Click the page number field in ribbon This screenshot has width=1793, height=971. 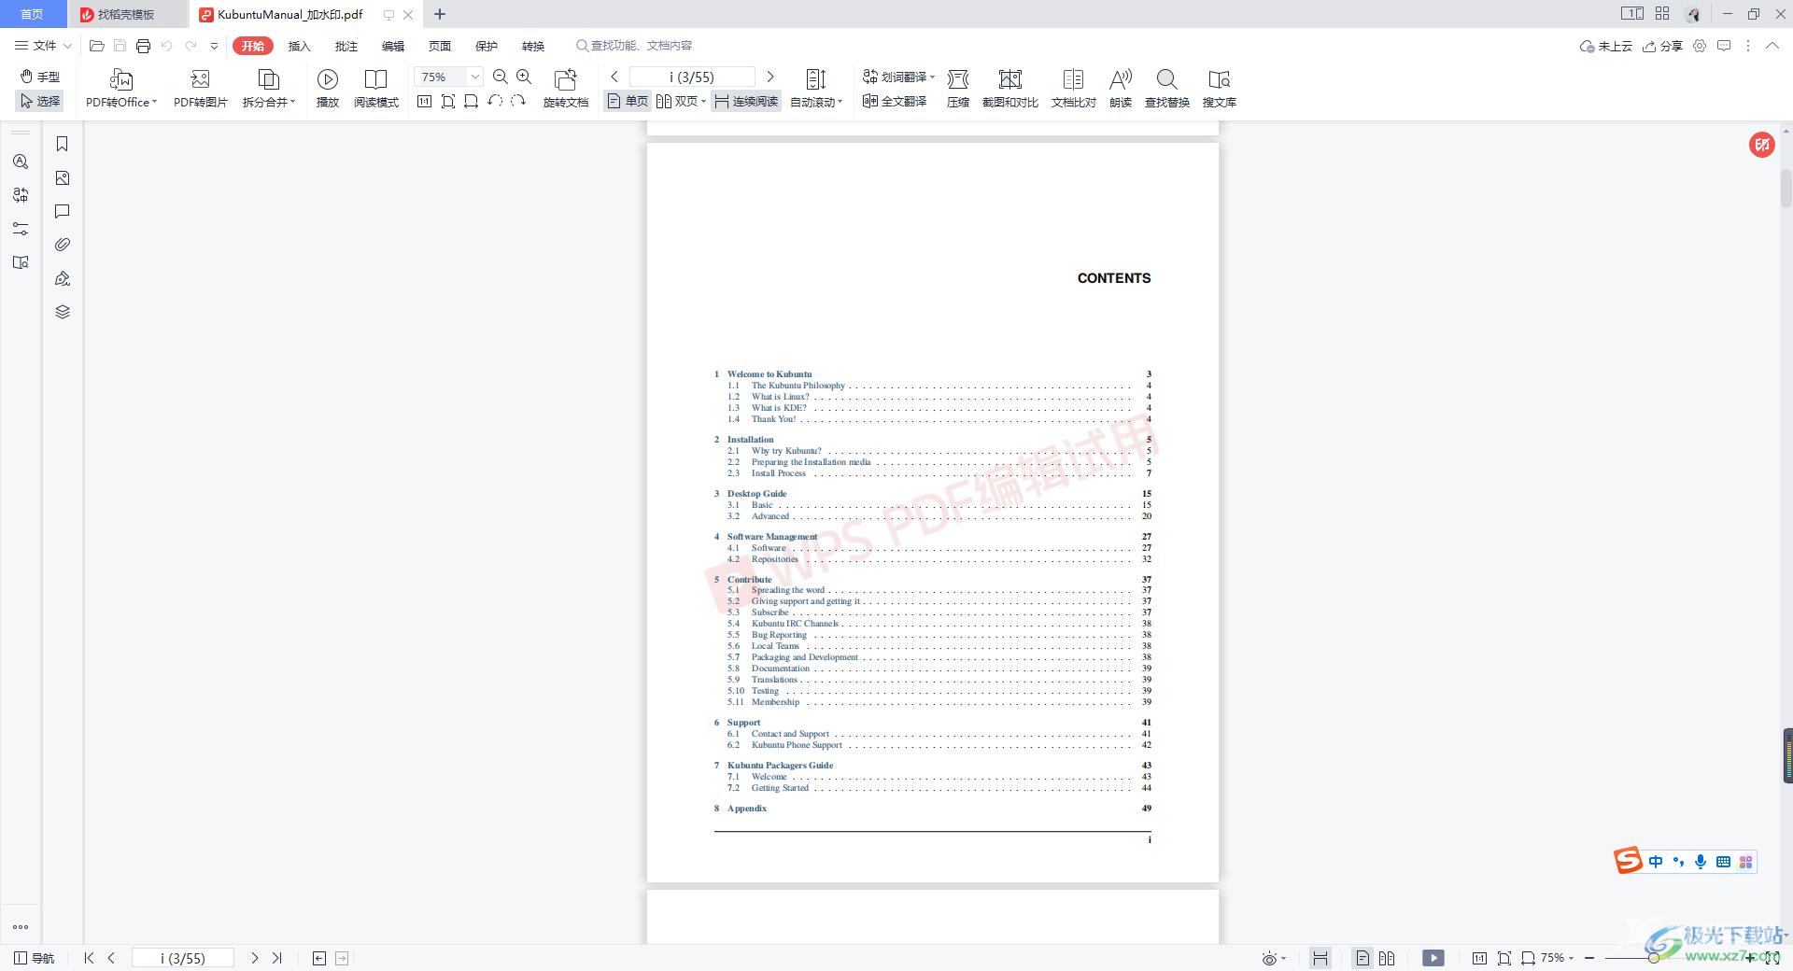point(692,77)
